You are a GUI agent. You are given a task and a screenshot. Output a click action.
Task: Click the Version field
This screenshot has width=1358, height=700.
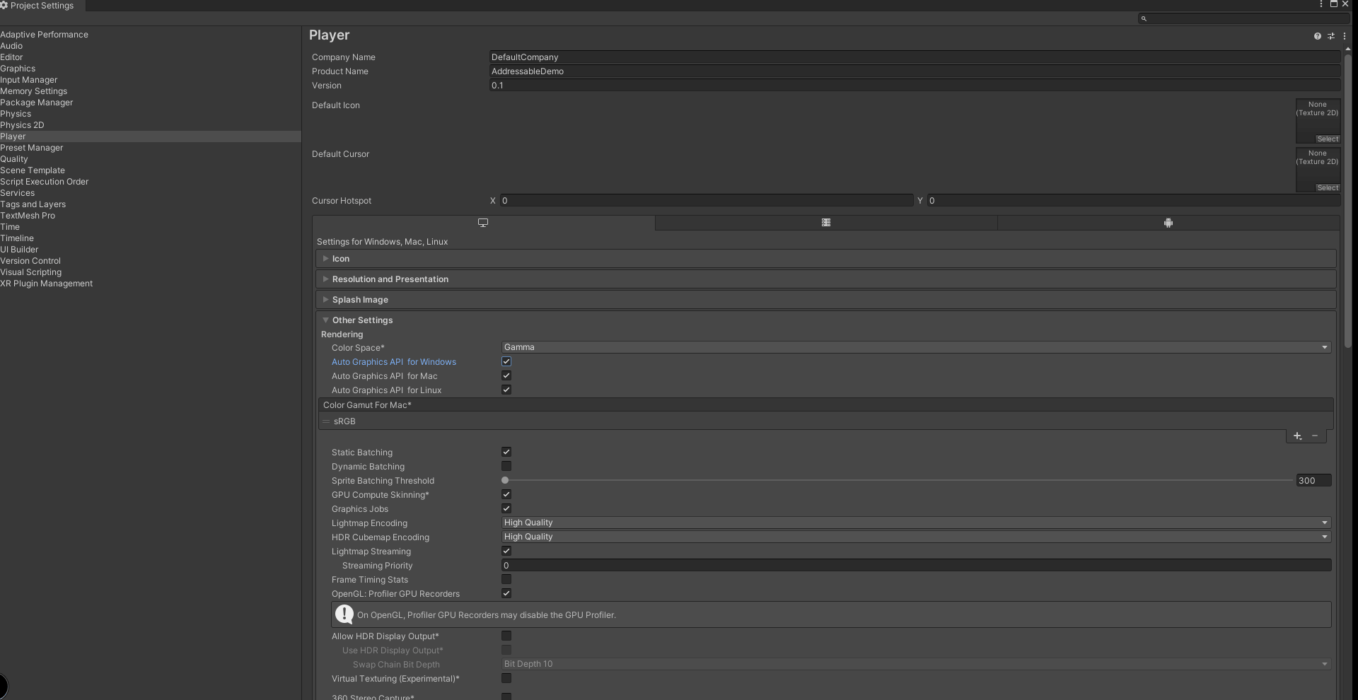click(x=915, y=86)
